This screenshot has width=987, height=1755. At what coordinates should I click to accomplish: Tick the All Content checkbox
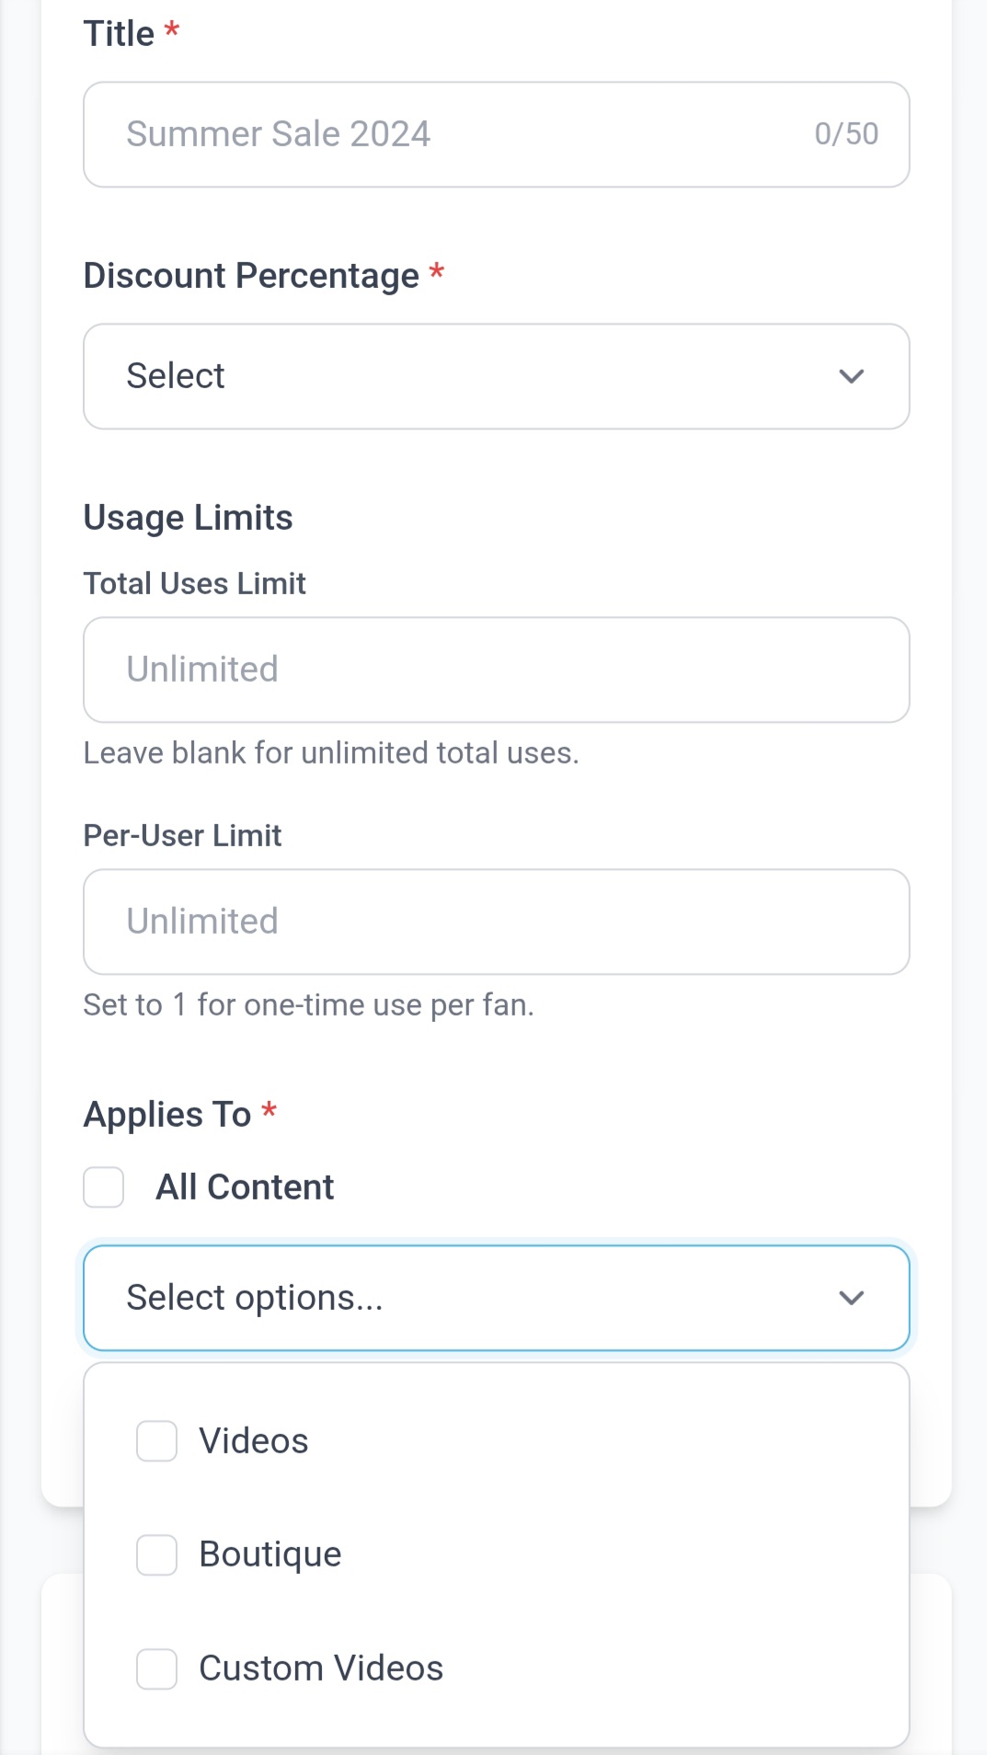tap(104, 1187)
